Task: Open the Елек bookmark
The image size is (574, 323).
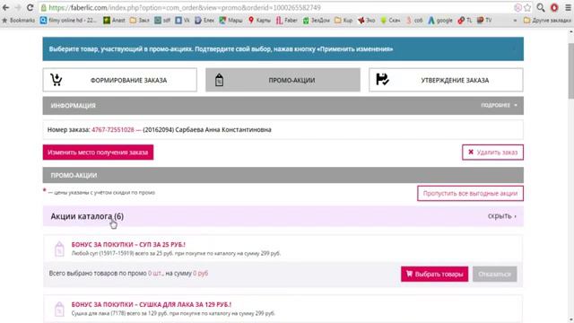Action: pos(204,21)
